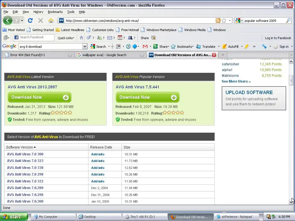Click the Stop loading X icon
The image size is (295, 221).
pyautogui.click(x=40, y=20)
